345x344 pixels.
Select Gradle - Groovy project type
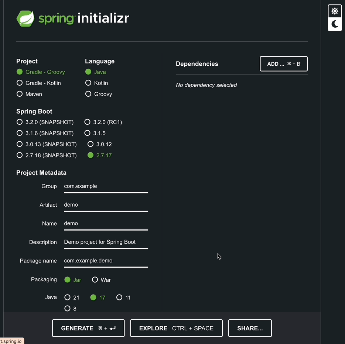pyautogui.click(x=41, y=72)
